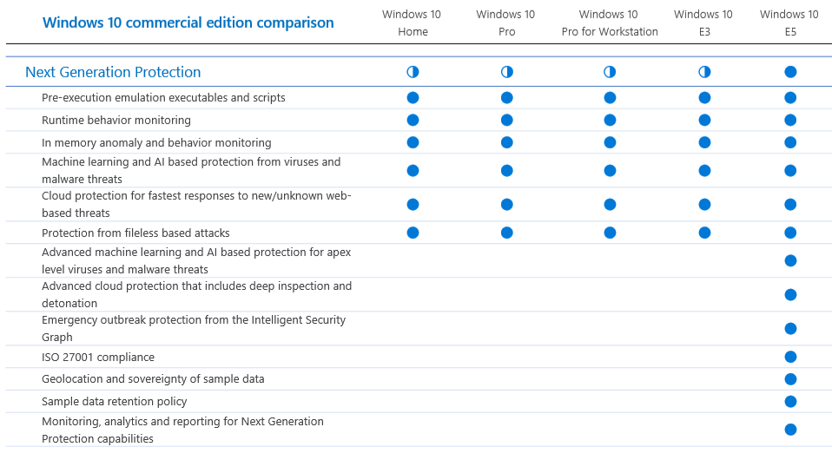Click Next Generation Protection dot for Windows 10 E5
832x473 pixels.
(790, 72)
